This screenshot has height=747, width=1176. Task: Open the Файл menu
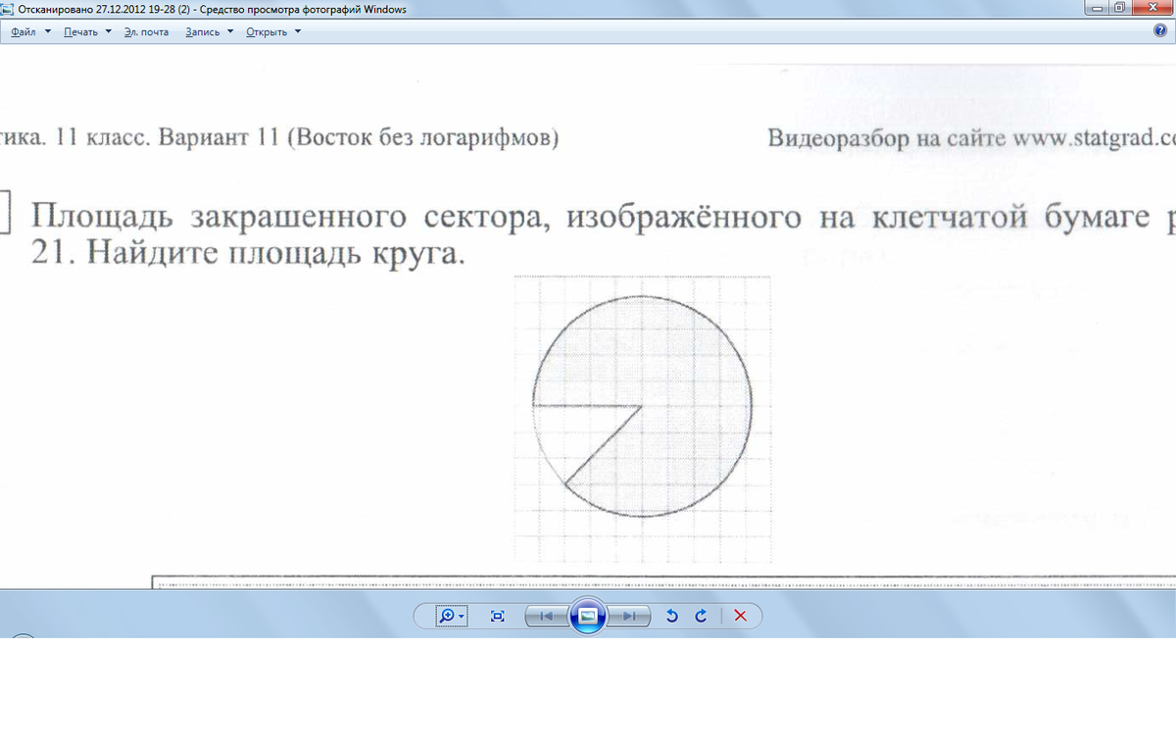(x=29, y=31)
